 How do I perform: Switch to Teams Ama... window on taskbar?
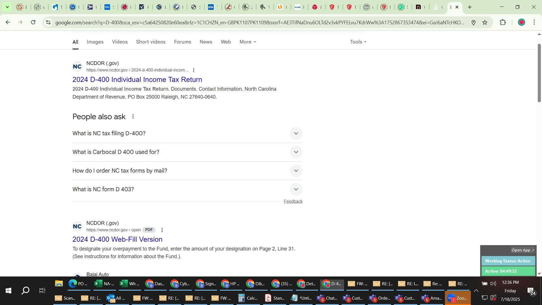pos(431,298)
